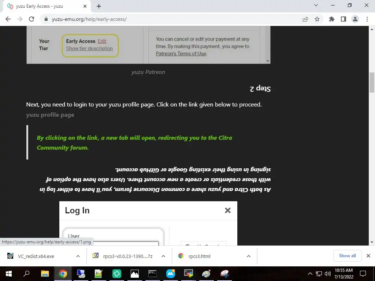Close the downloads bar
375x281 pixels.
(368, 256)
